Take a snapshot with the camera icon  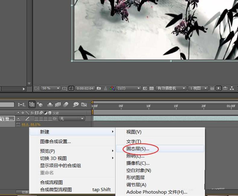point(99,88)
